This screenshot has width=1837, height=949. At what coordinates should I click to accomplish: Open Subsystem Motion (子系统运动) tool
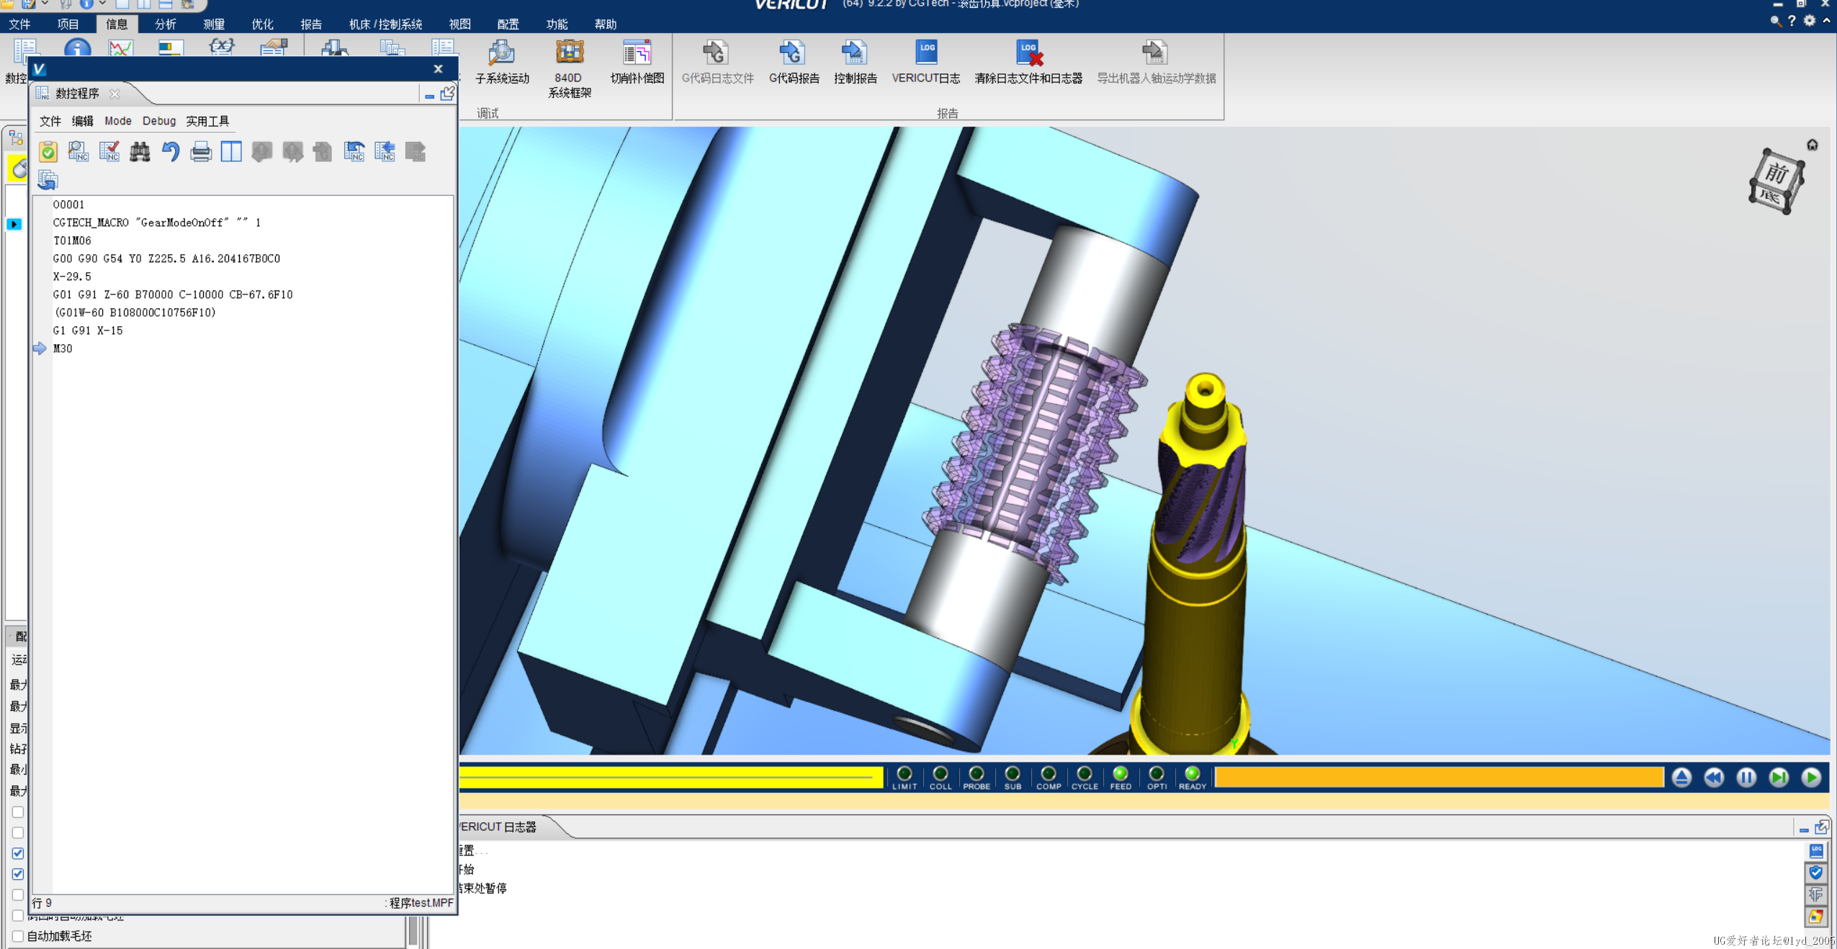(x=502, y=63)
